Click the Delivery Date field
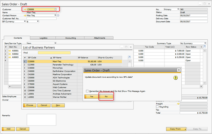Screen dimensions: 212x134 194,18
